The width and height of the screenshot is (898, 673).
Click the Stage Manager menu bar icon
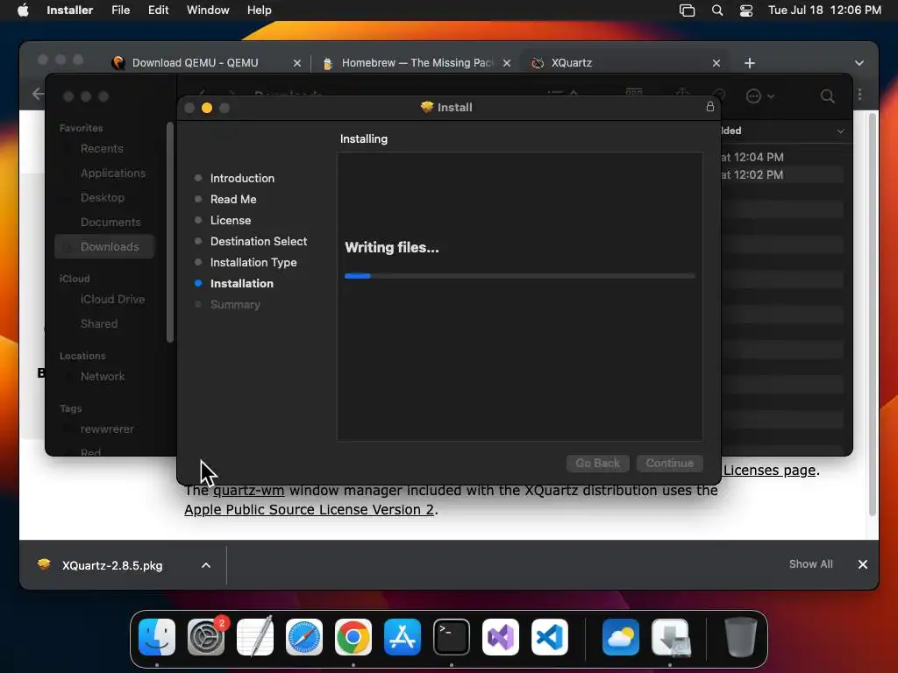point(687,11)
